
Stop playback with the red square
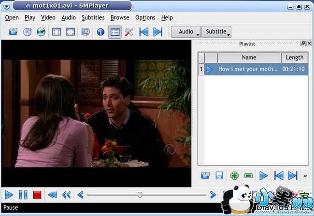[x=37, y=195]
